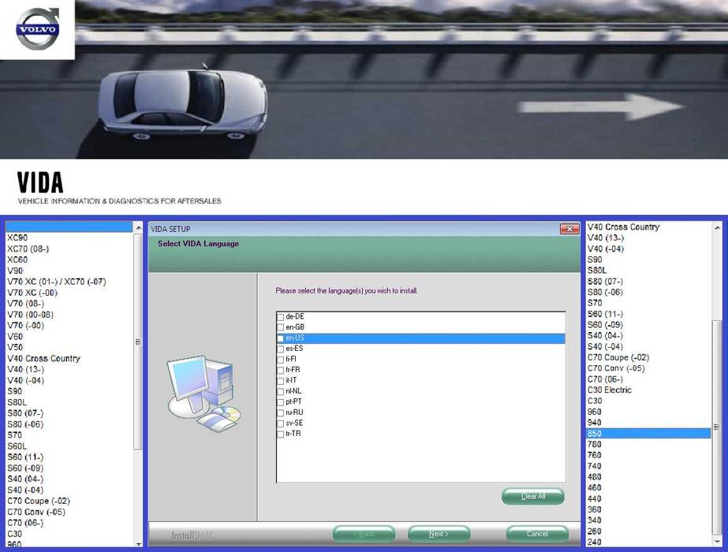Check the sv-SE language box
The height and width of the screenshot is (552, 728).
tap(281, 424)
